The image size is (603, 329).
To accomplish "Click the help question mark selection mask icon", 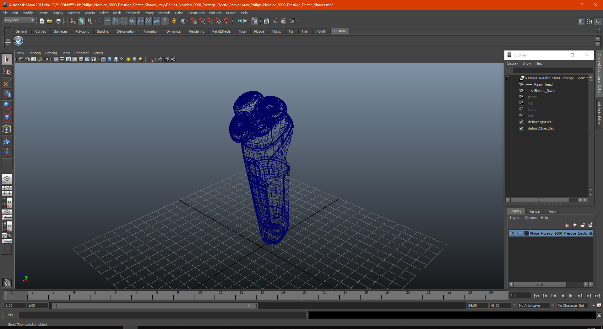I will click(165, 21).
